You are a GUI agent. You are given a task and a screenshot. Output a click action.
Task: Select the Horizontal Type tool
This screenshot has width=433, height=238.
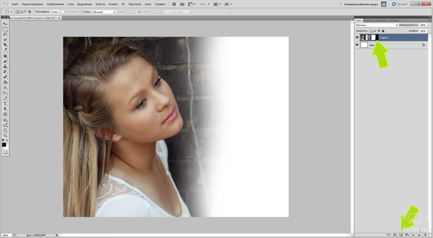click(x=5, y=104)
